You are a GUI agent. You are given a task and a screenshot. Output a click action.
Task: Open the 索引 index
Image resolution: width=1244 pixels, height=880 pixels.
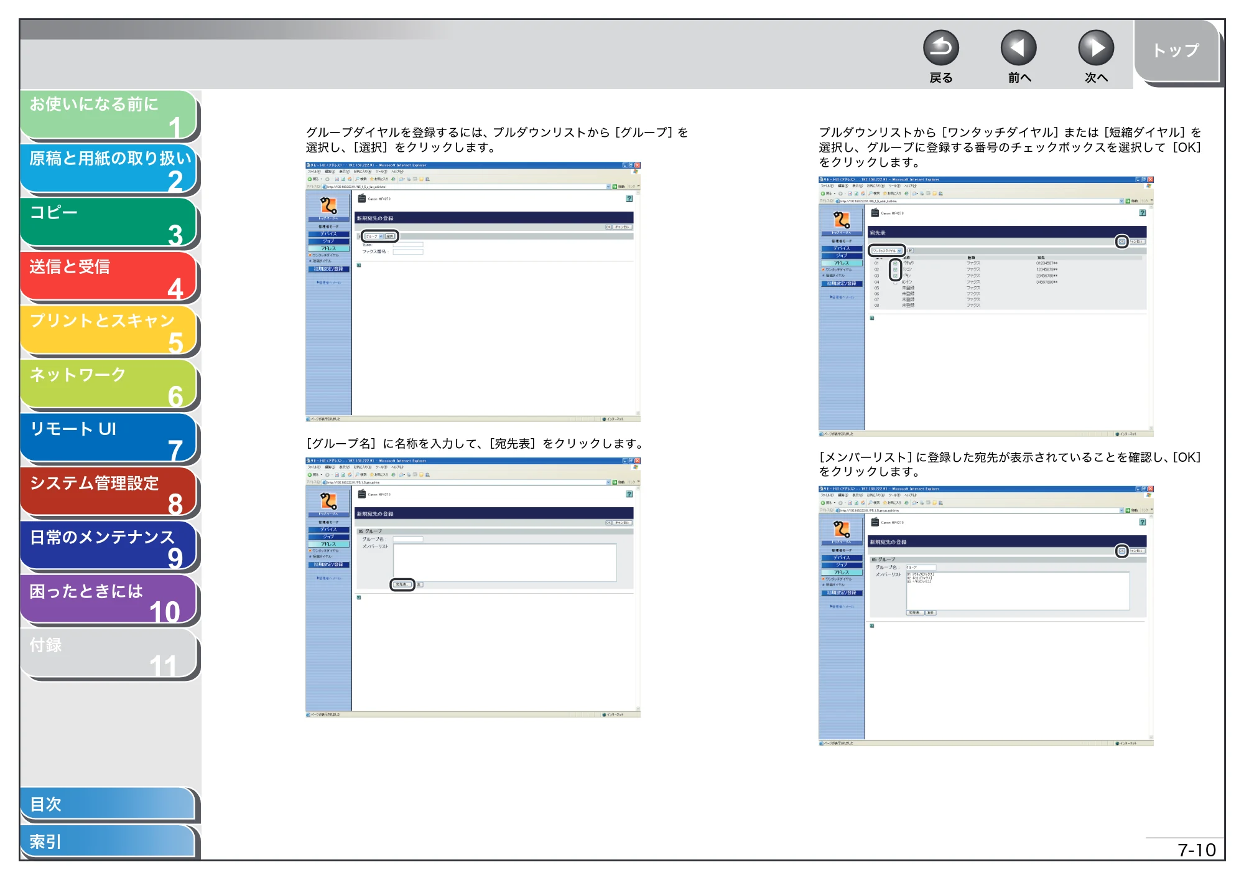[x=109, y=841]
